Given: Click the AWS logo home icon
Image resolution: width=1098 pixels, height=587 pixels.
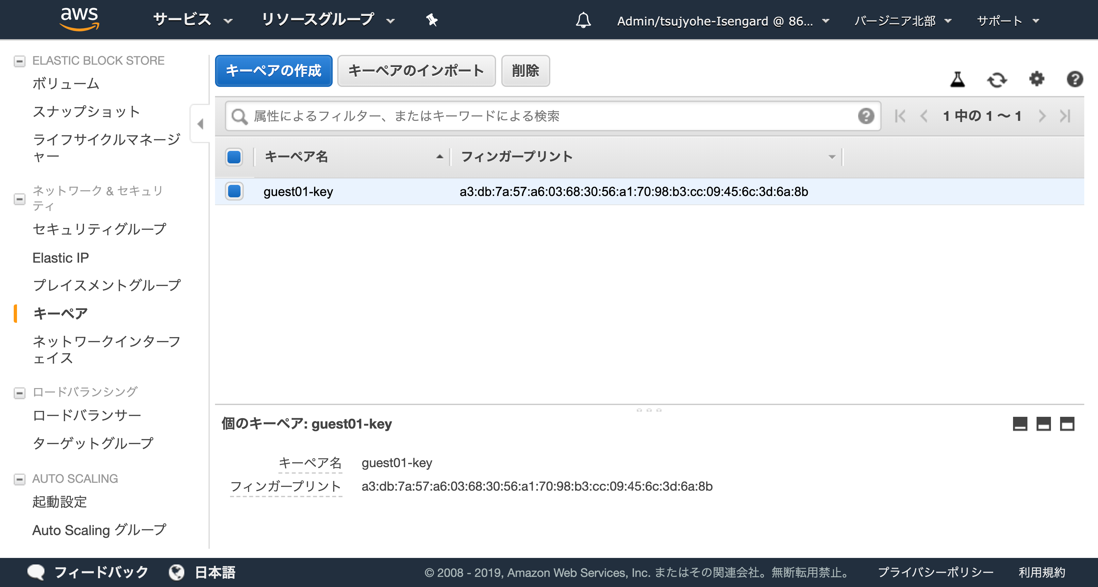Looking at the screenshot, I should (80, 19).
